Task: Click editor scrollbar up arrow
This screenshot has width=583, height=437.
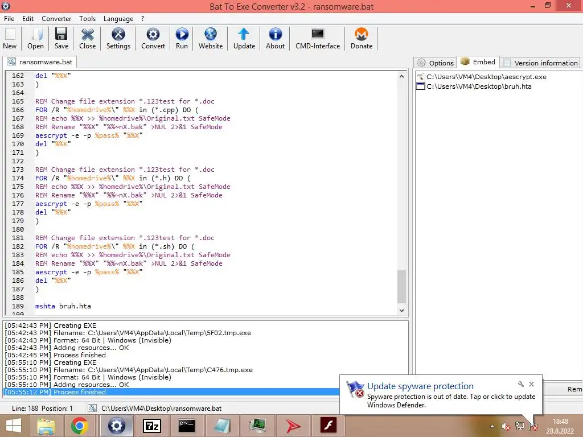Action: tap(401, 77)
